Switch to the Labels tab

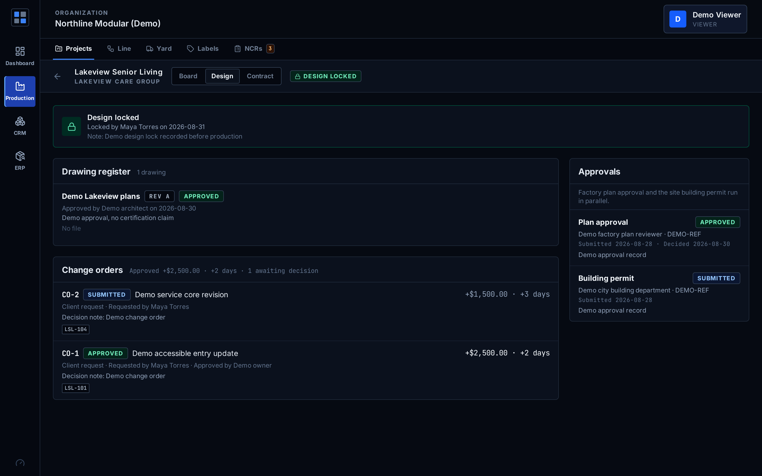(203, 48)
